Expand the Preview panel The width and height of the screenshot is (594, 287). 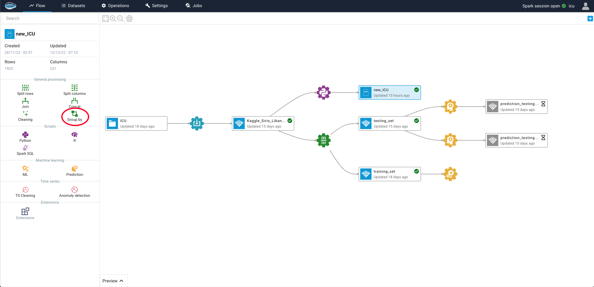(x=113, y=281)
